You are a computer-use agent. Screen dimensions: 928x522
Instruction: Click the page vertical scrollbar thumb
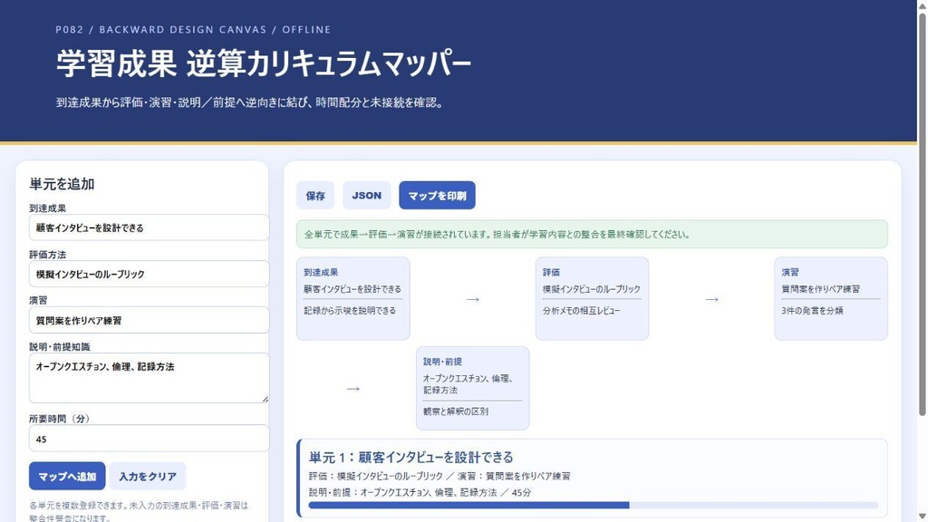point(922,214)
